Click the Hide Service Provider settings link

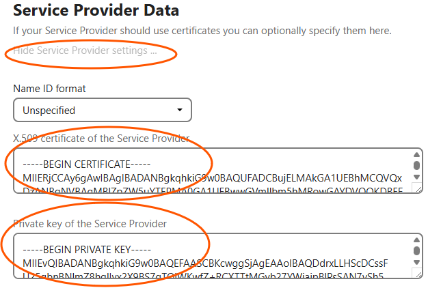(85, 51)
